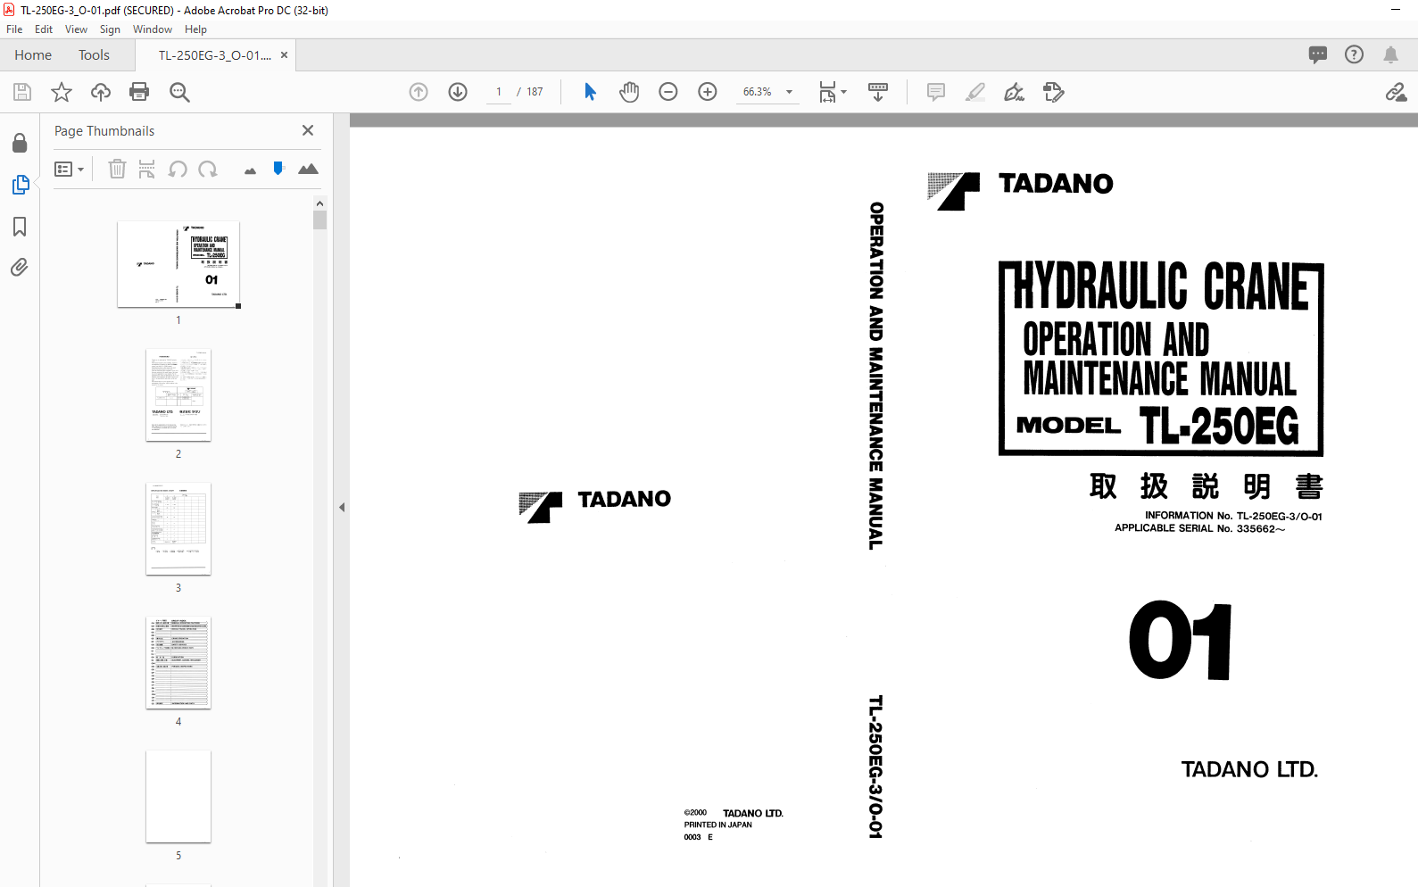Print the document with the printer icon
Image resolution: width=1418 pixels, height=887 pixels.
(139, 92)
